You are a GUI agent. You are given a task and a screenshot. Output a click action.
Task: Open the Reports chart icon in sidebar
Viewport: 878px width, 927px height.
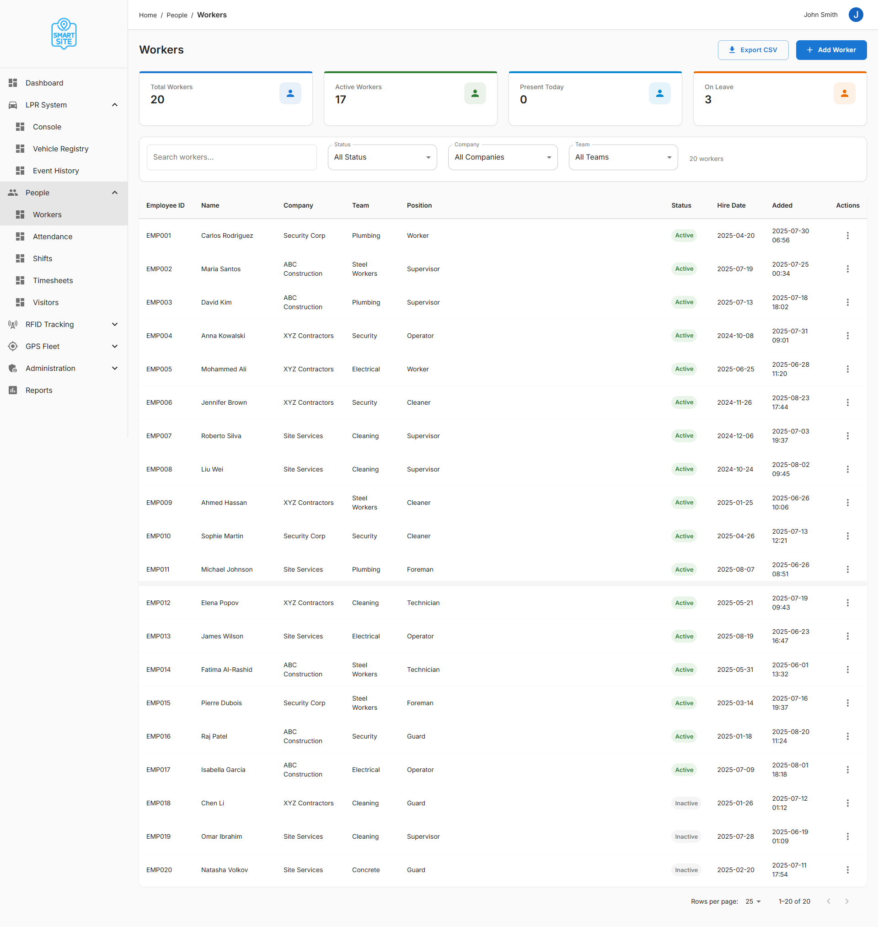[13, 390]
